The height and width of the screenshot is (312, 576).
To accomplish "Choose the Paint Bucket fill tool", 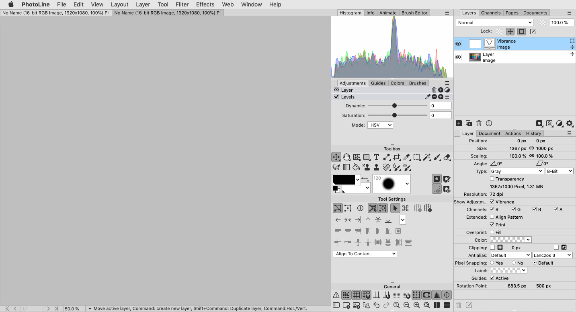I will 356,167.
